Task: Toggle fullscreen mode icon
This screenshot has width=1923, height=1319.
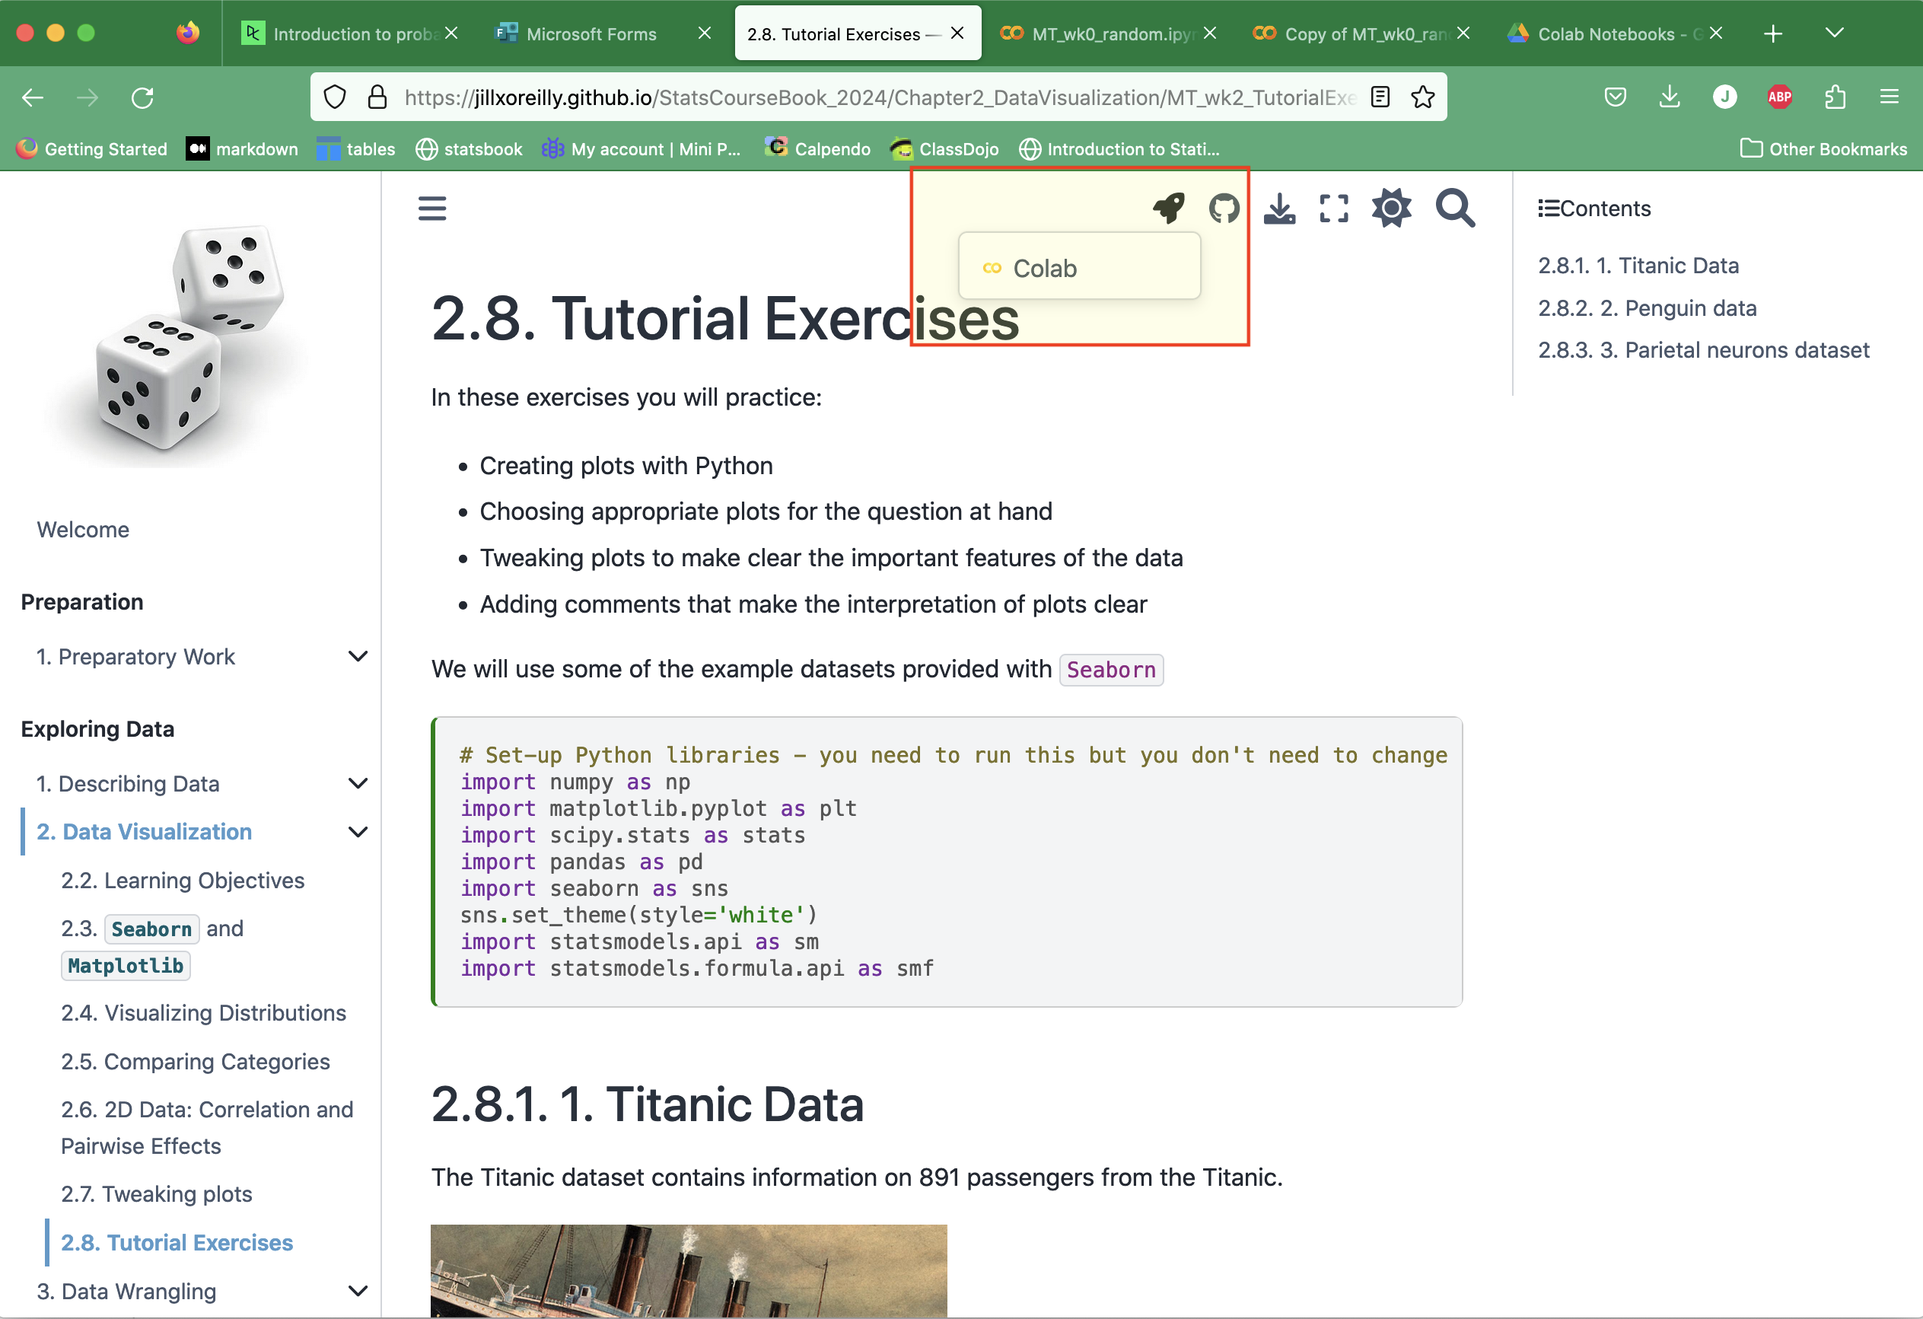Action: coord(1334,208)
